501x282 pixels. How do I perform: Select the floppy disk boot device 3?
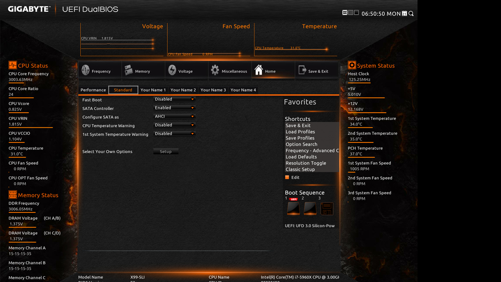pyautogui.click(x=326, y=209)
